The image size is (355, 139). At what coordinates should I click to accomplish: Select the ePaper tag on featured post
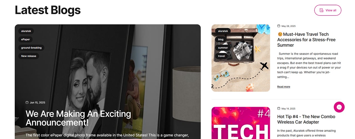tap(26, 39)
